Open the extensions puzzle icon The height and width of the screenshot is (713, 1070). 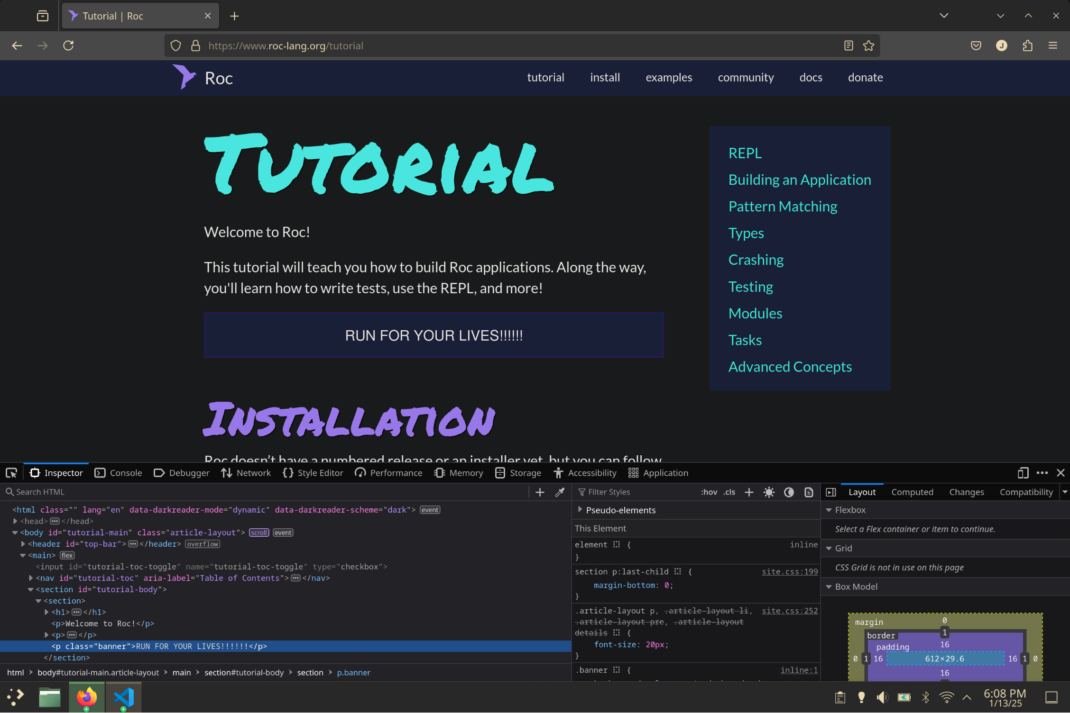coord(1027,45)
